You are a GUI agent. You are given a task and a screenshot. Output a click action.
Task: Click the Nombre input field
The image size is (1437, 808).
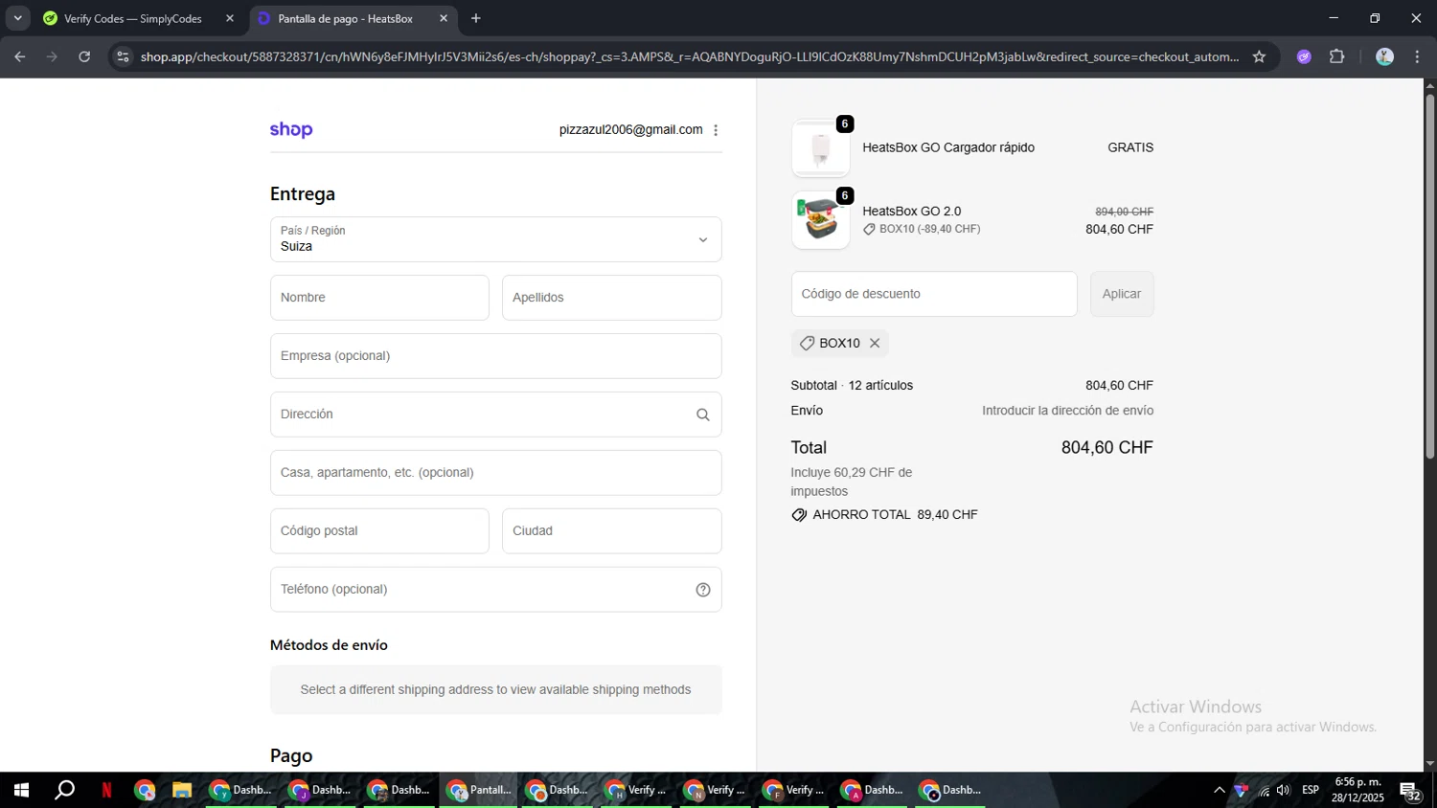tap(379, 298)
